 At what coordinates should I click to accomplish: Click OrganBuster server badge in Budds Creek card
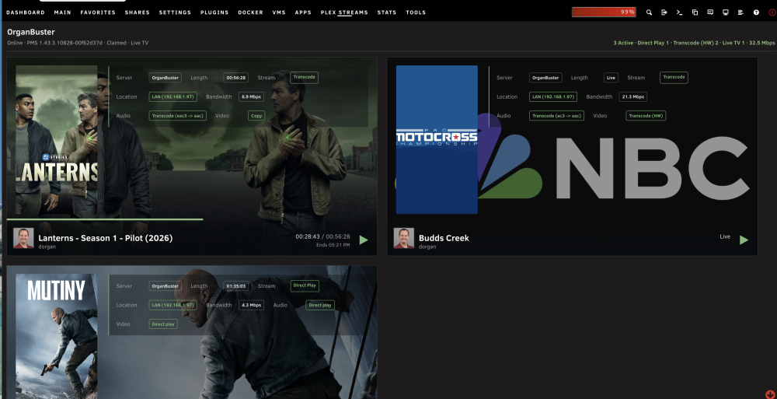coord(545,78)
